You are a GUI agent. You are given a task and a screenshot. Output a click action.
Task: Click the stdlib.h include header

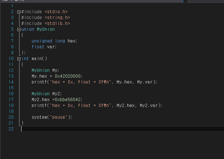click(x=57, y=23)
